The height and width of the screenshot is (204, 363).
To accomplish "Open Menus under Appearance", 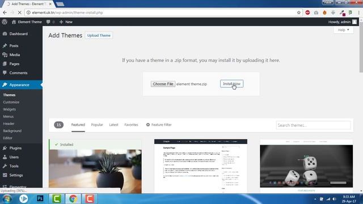I will coord(9,116).
